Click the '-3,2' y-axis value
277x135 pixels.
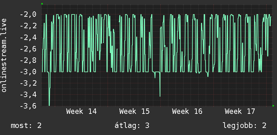point(28,83)
